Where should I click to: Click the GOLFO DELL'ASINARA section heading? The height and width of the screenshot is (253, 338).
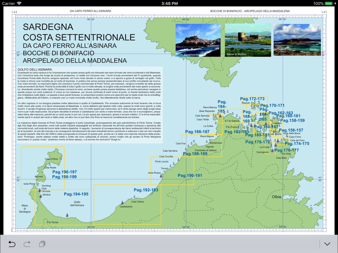(x=35, y=69)
